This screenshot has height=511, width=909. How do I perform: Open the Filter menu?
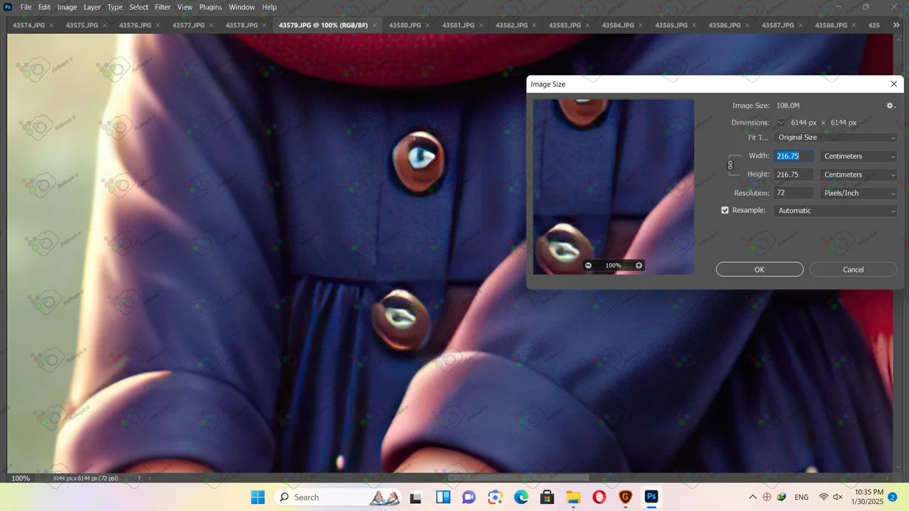(163, 7)
